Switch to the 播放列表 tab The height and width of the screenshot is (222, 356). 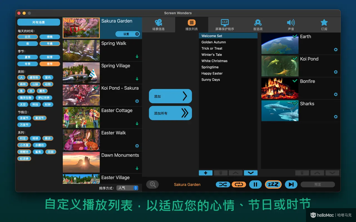[192, 25]
